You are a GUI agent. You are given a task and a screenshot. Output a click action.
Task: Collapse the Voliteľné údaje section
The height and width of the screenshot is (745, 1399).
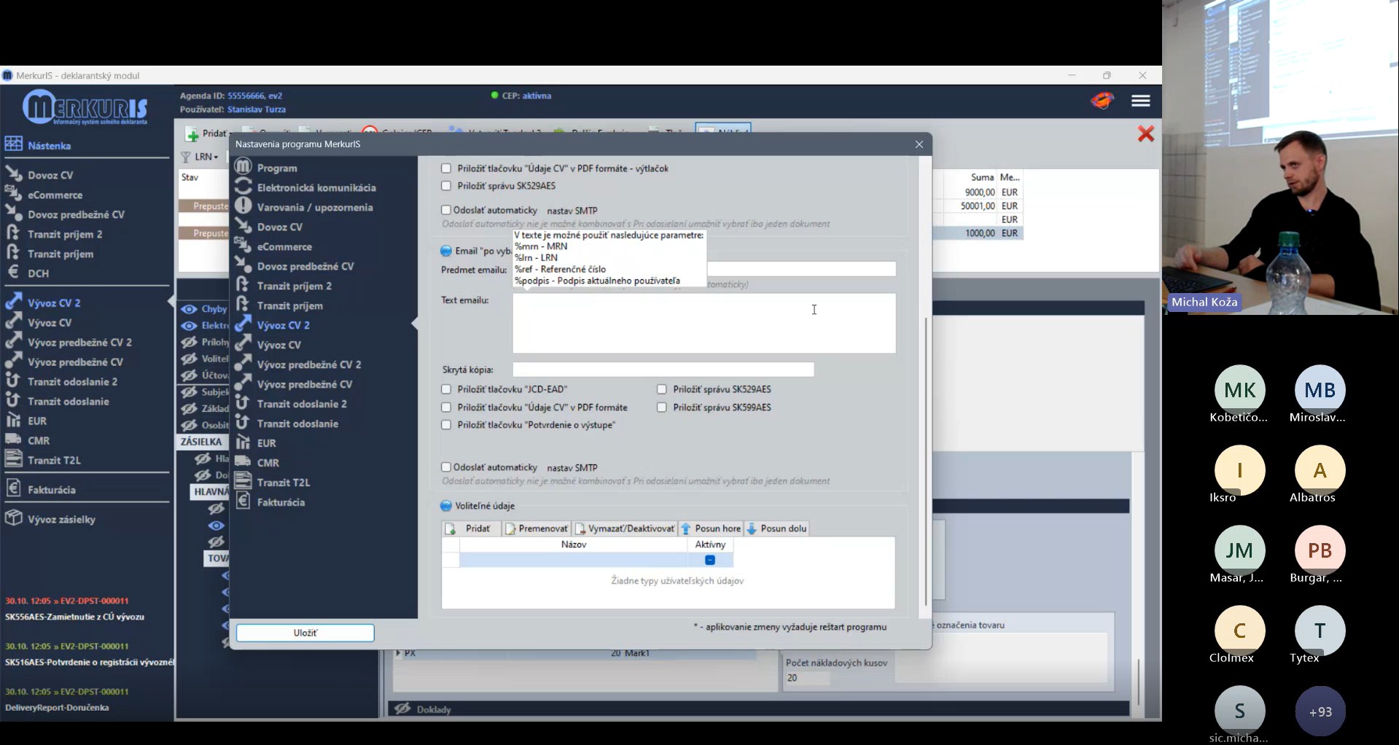point(446,506)
